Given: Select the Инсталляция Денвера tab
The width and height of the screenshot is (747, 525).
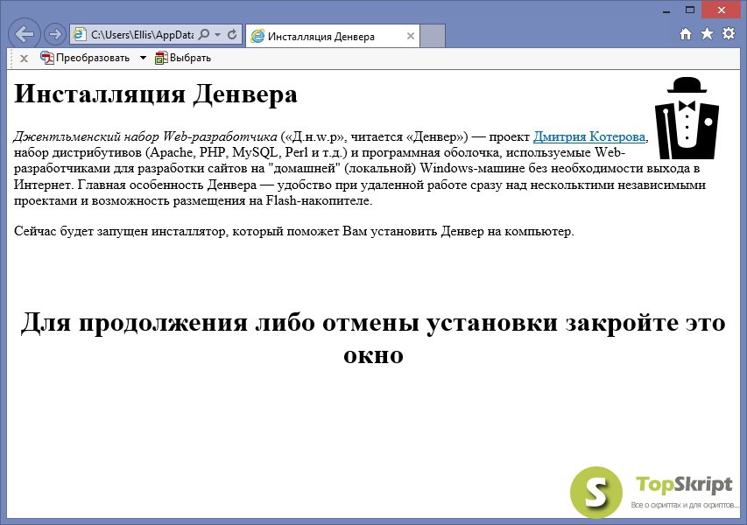Looking at the screenshot, I should tap(333, 36).
